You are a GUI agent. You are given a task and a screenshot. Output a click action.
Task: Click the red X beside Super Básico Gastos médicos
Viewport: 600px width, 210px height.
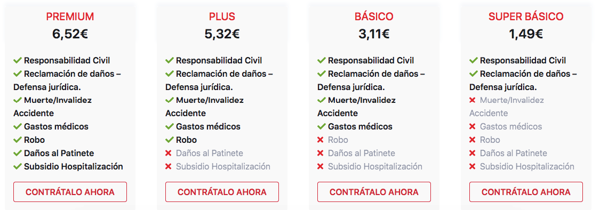click(473, 127)
